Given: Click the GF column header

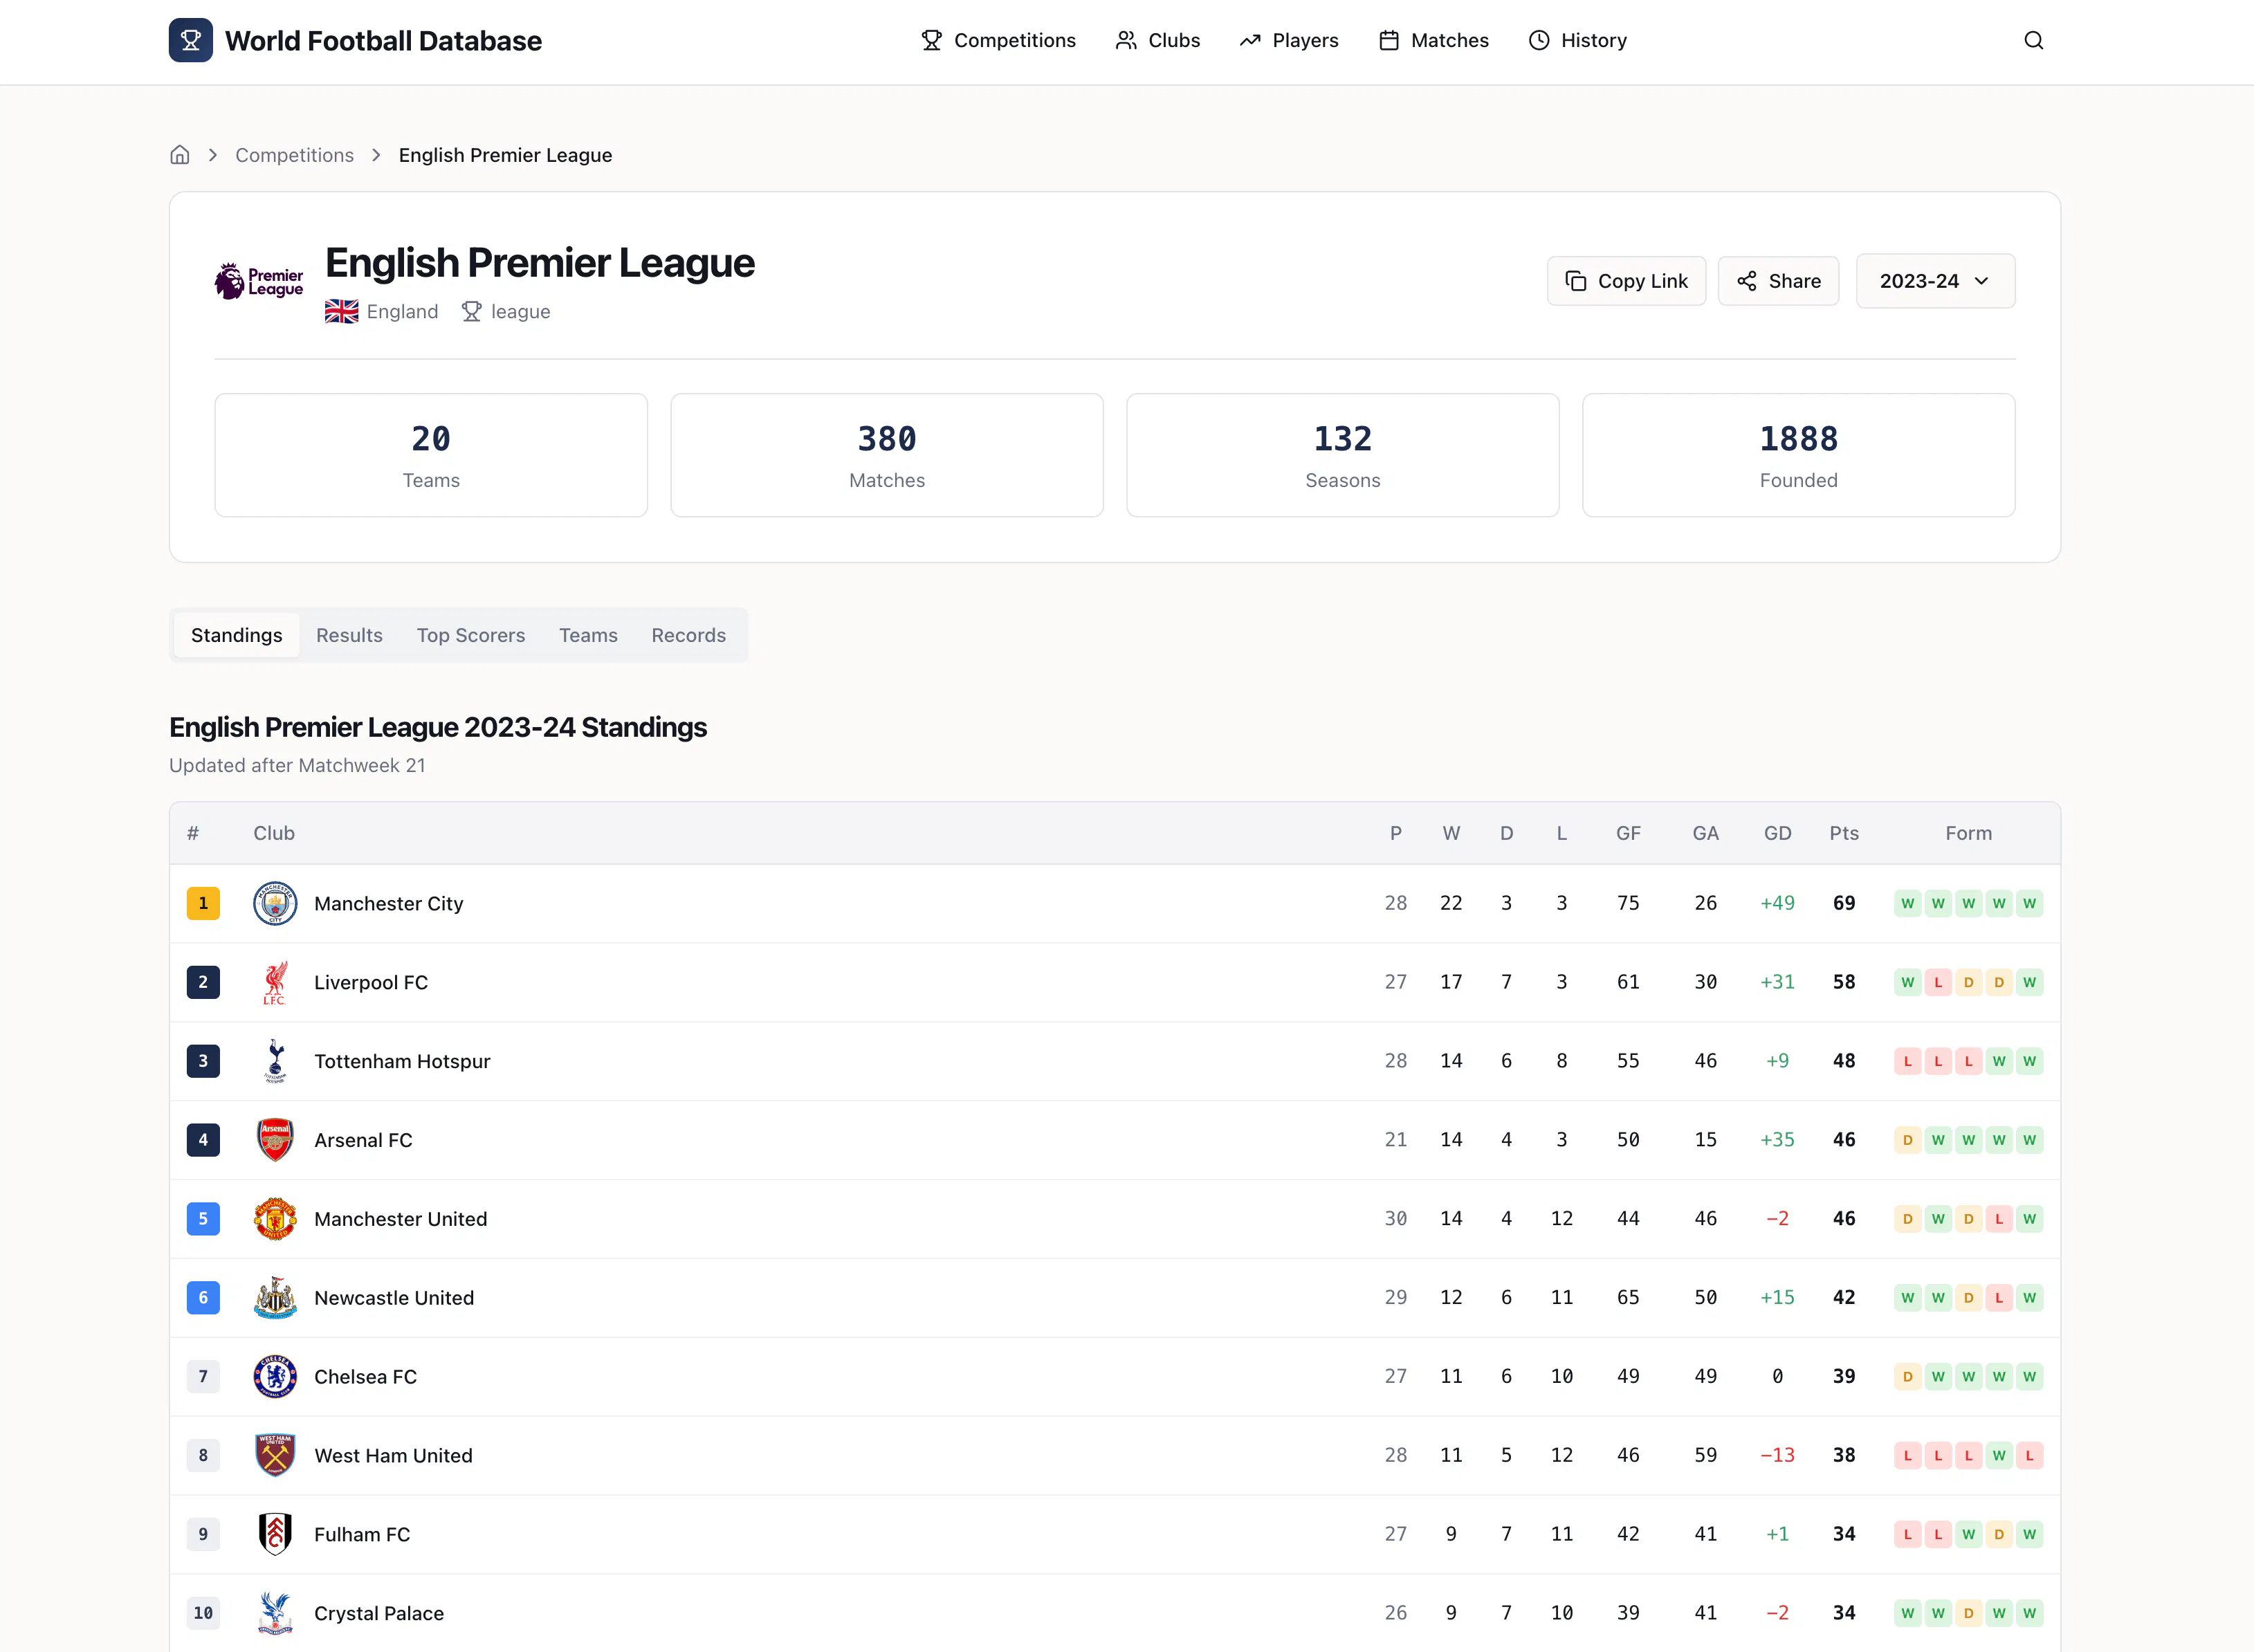Looking at the screenshot, I should (1628, 833).
